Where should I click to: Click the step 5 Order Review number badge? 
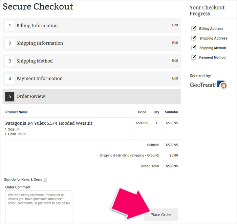click(10, 97)
